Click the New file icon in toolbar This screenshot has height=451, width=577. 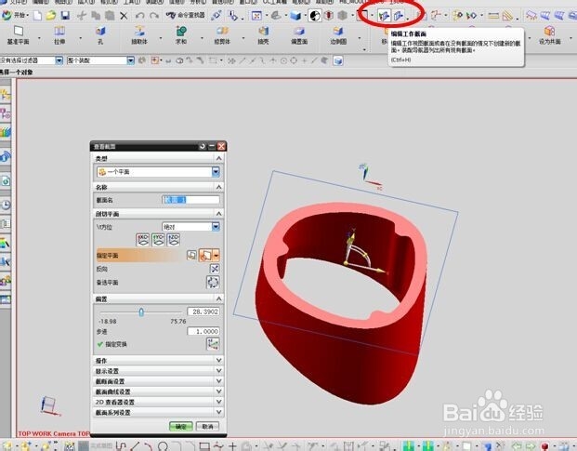point(37,16)
